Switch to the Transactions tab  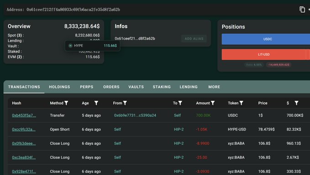click(x=24, y=87)
